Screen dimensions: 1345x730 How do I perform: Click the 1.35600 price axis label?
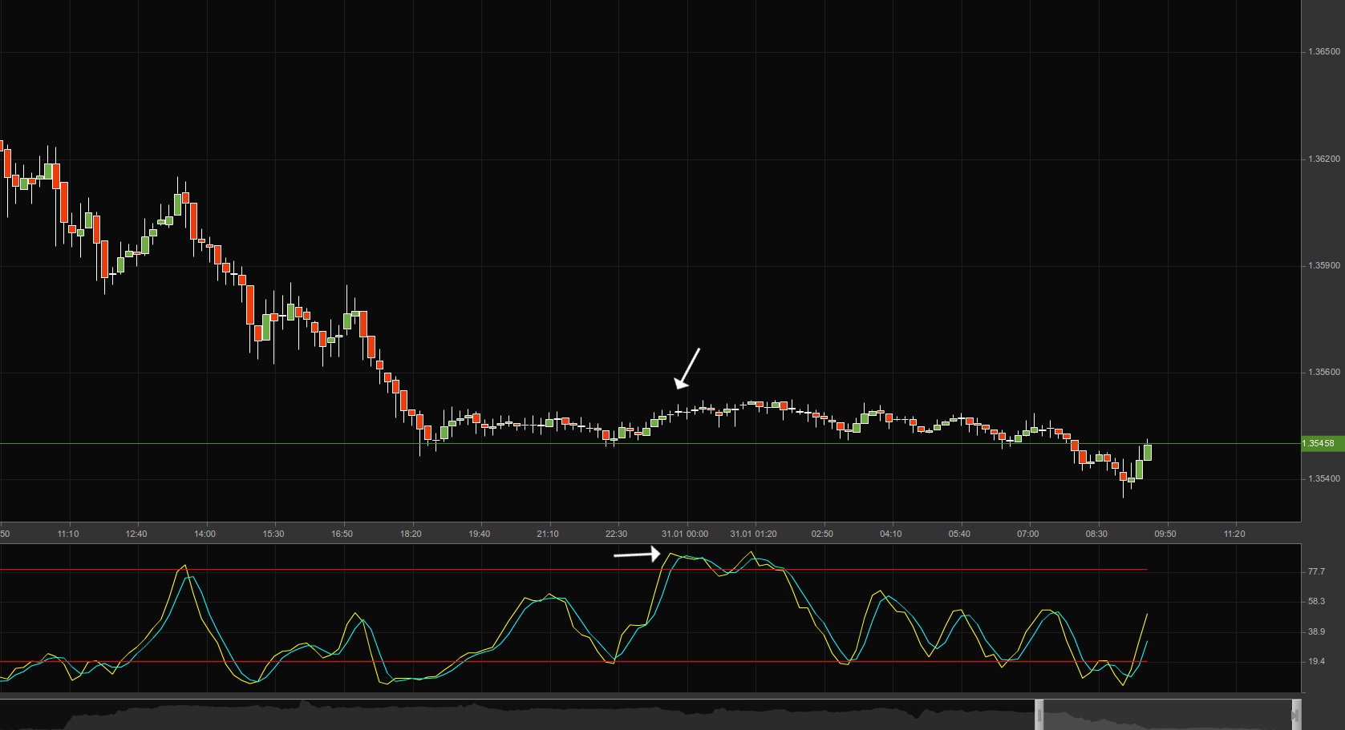[1323, 372]
